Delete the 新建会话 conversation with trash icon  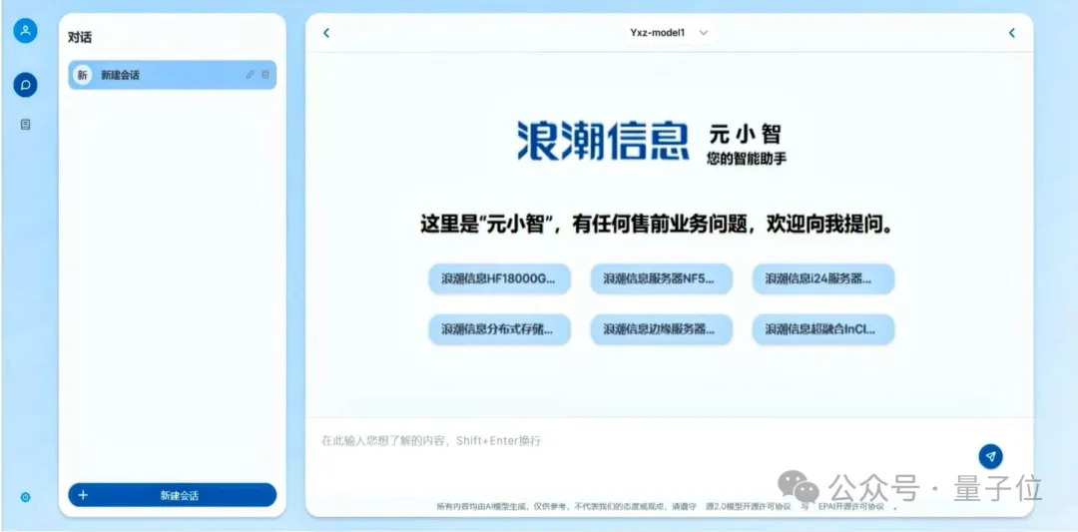266,75
